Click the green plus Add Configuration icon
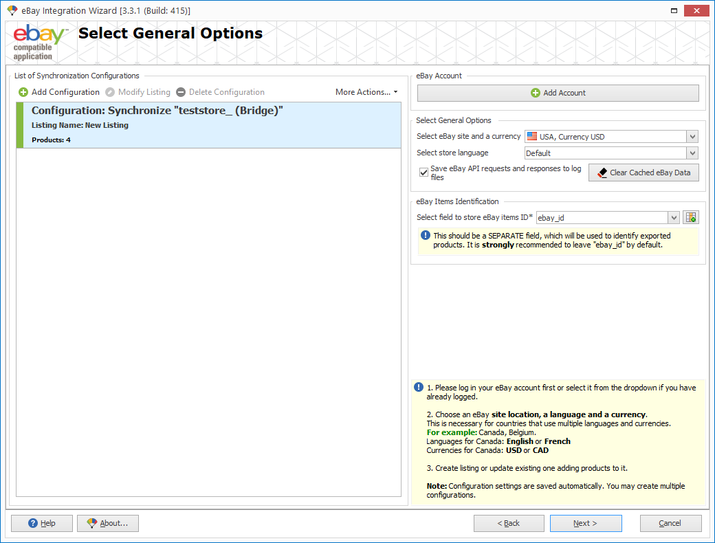Viewport: 715px width, 543px height. pyautogui.click(x=23, y=92)
